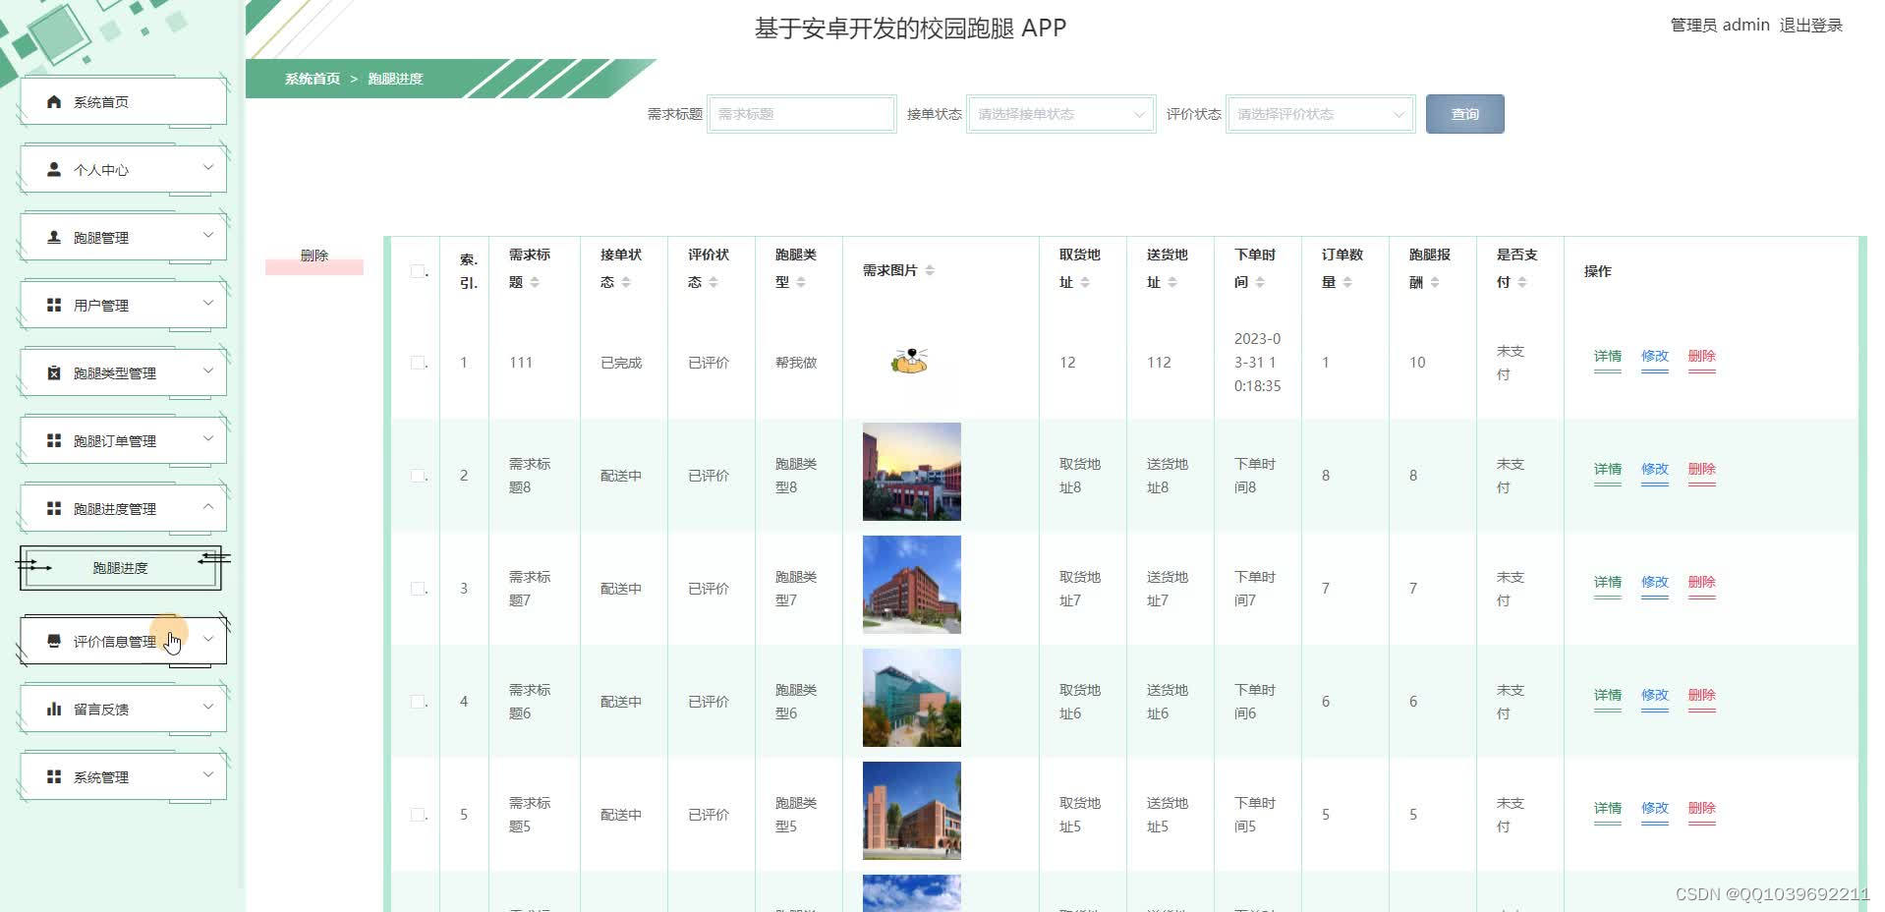The width and height of the screenshot is (1885, 912).
Task: Sort by 下单时间 column arrows
Action: [x=1260, y=282]
